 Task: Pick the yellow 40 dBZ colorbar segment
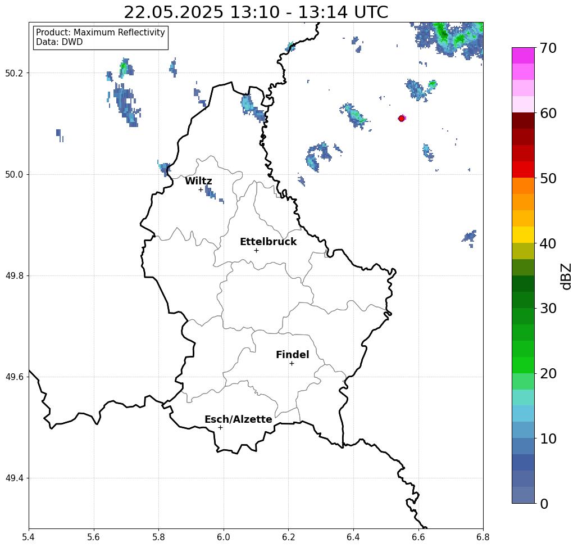tap(523, 234)
